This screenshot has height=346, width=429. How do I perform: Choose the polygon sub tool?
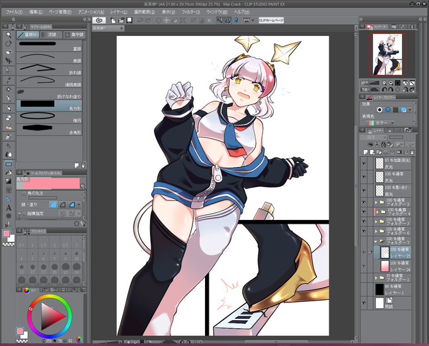click(49, 130)
